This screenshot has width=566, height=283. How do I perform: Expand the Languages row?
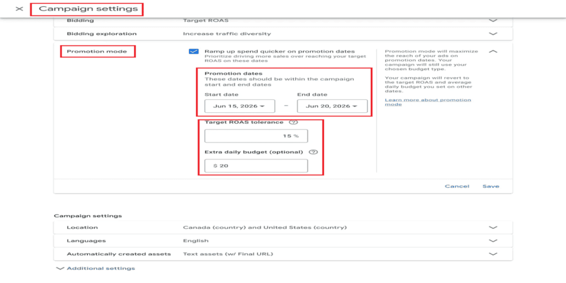(492, 240)
